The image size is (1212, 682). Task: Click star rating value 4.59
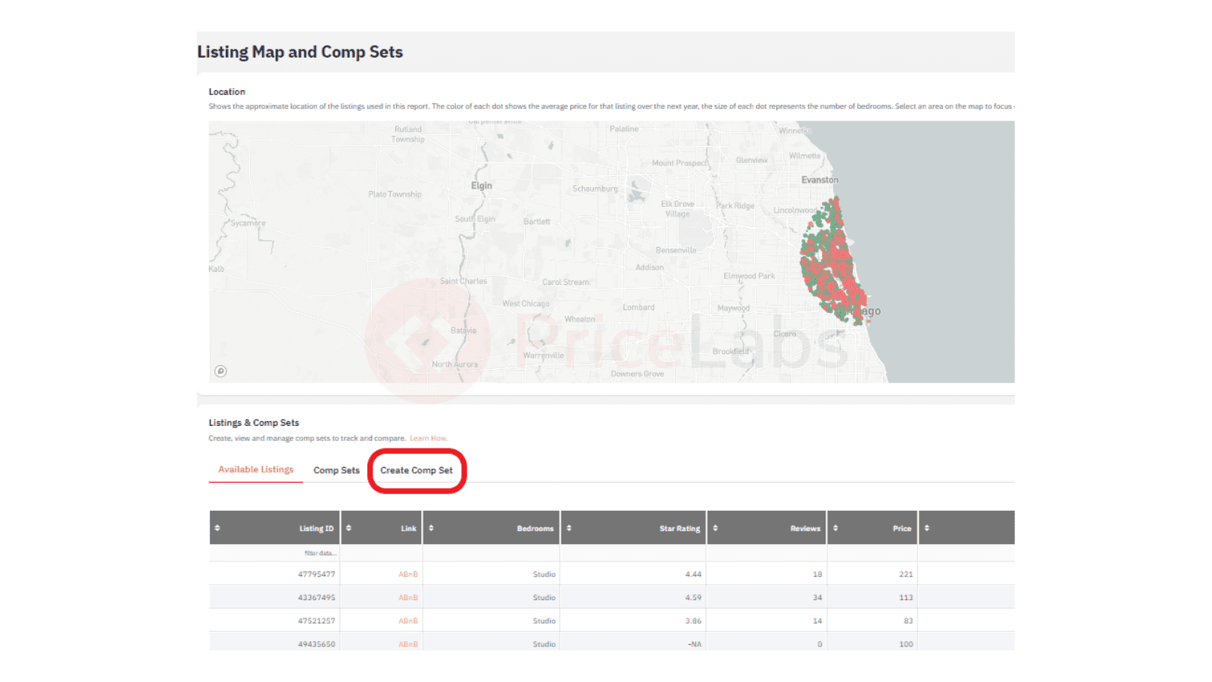click(x=693, y=598)
